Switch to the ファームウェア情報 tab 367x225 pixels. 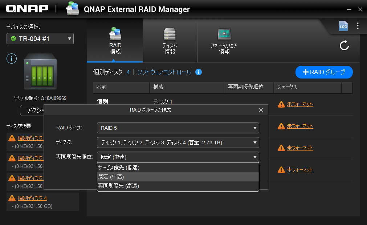pos(224,41)
